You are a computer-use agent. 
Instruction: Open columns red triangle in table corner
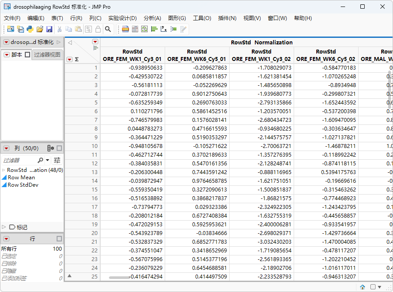[x=95, y=42]
